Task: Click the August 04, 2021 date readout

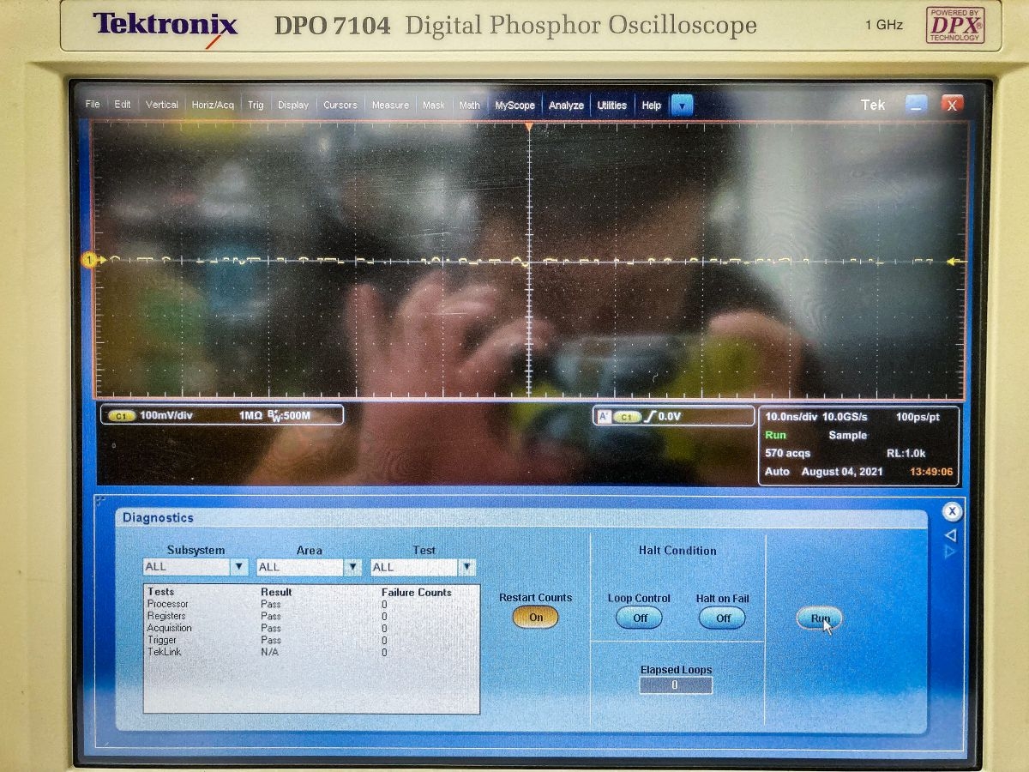Action: 842,472
